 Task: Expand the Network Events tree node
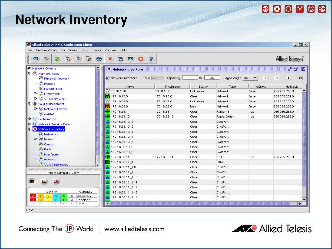click(x=35, y=109)
